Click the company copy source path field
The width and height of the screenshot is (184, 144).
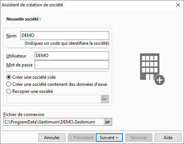[x=54, y=99]
